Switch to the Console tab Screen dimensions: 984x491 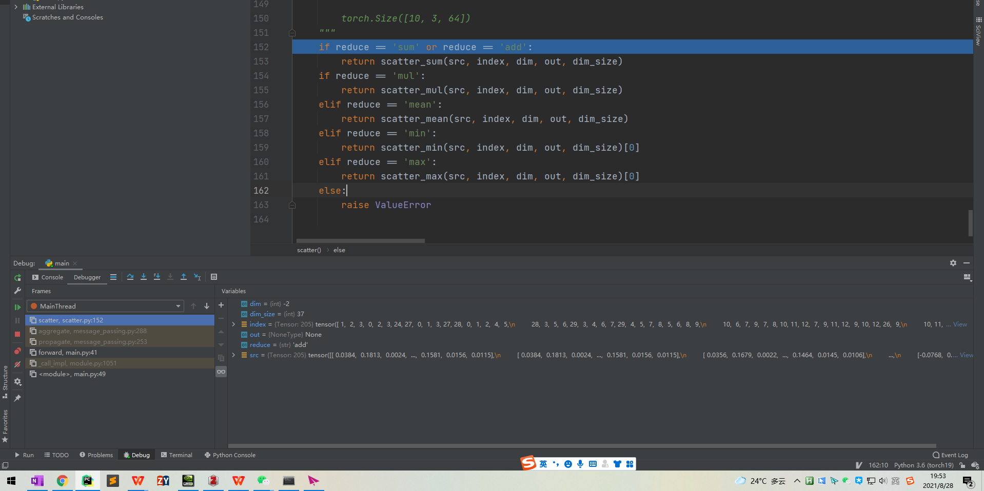pyautogui.click(x=48, y=277)
